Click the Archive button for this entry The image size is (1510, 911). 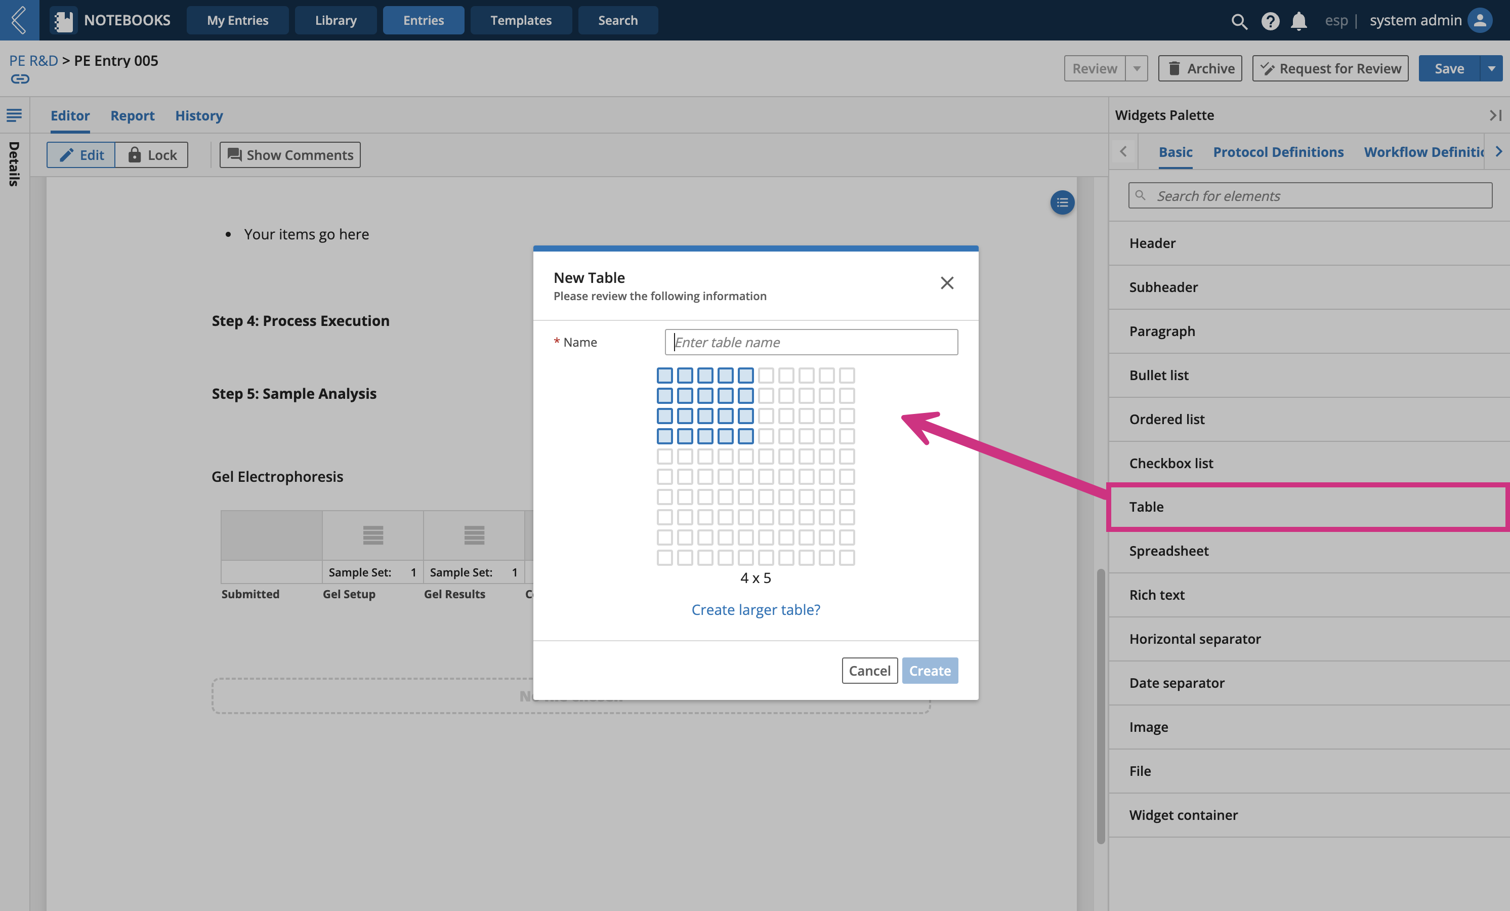coord(1199,67)
